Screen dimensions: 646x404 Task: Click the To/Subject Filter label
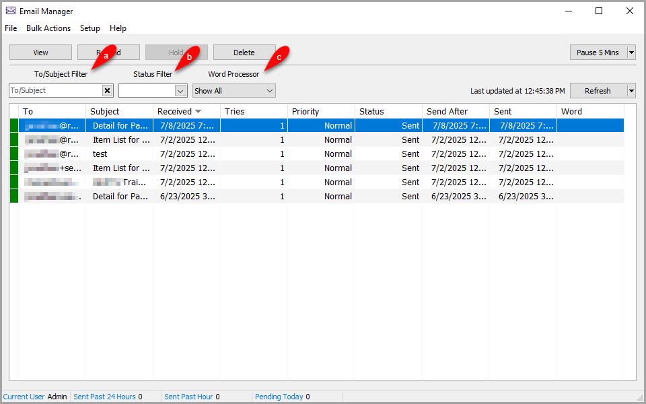click(x=61, y=74)
